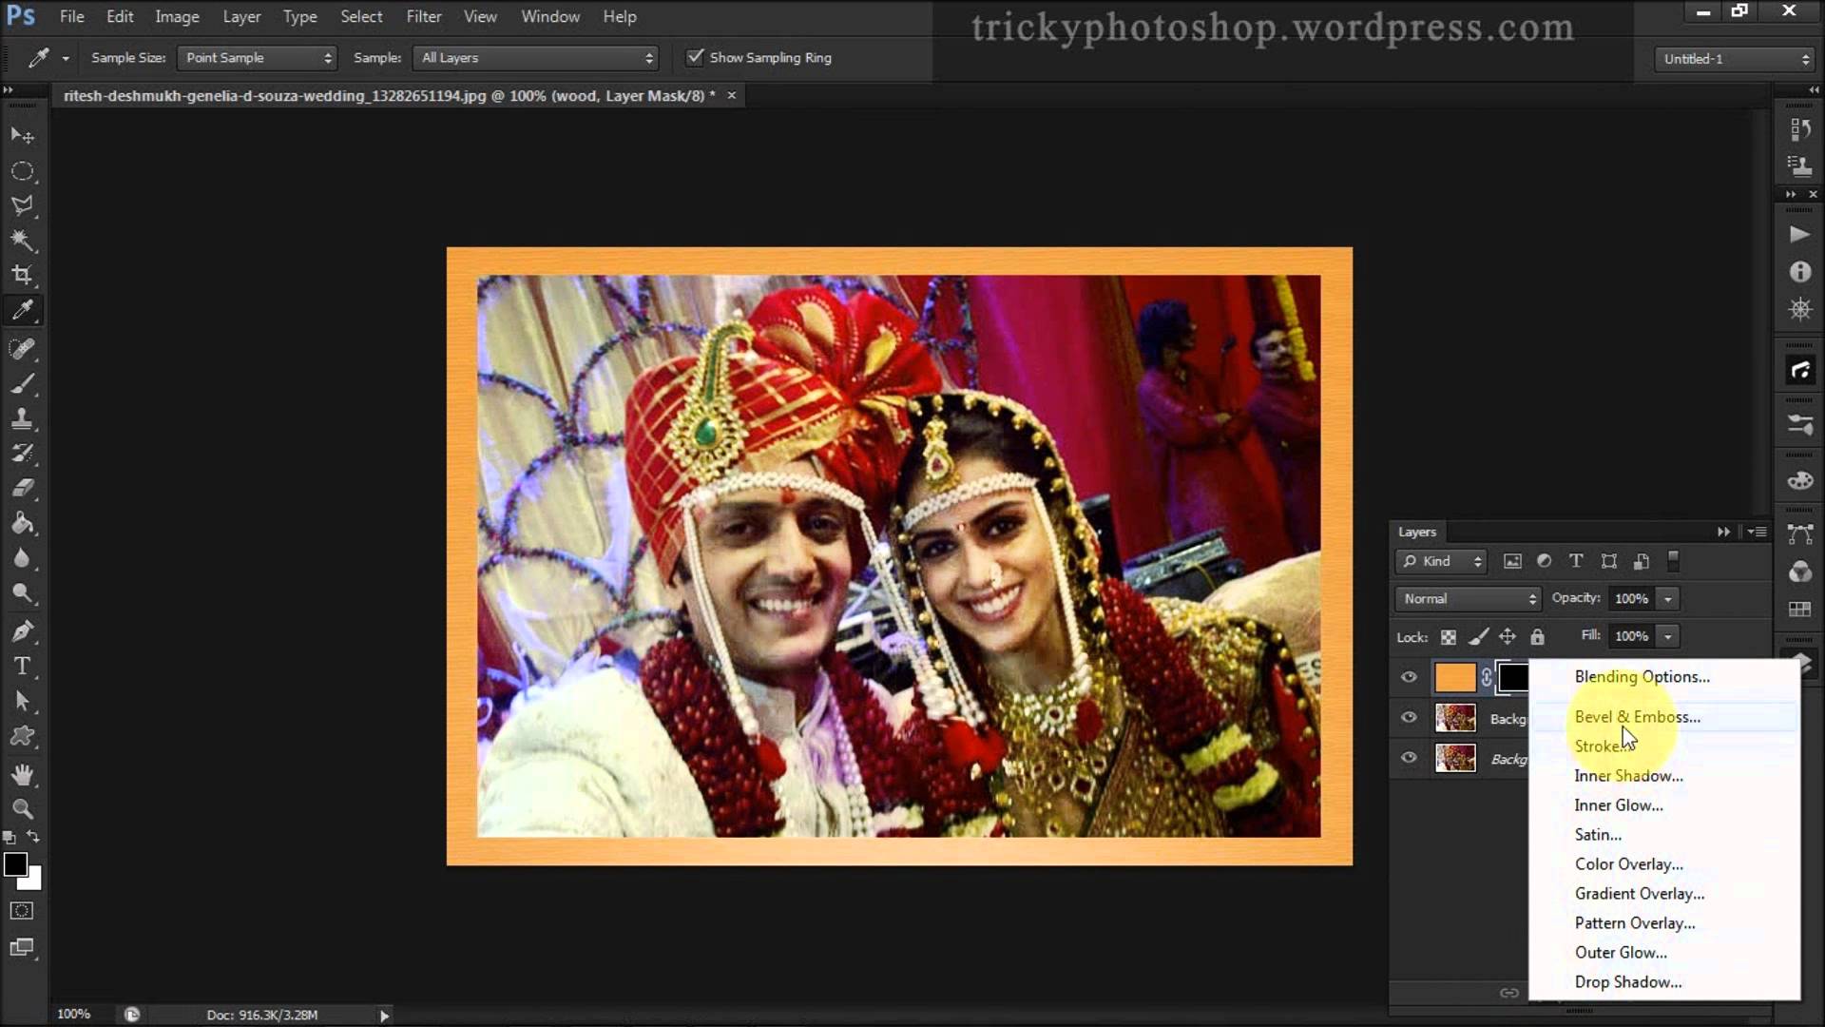1825x1027 pixels.
Task: Choose Bevel & Emboss from the menu
Action: pyautogui.click(x=1637, y=717)
